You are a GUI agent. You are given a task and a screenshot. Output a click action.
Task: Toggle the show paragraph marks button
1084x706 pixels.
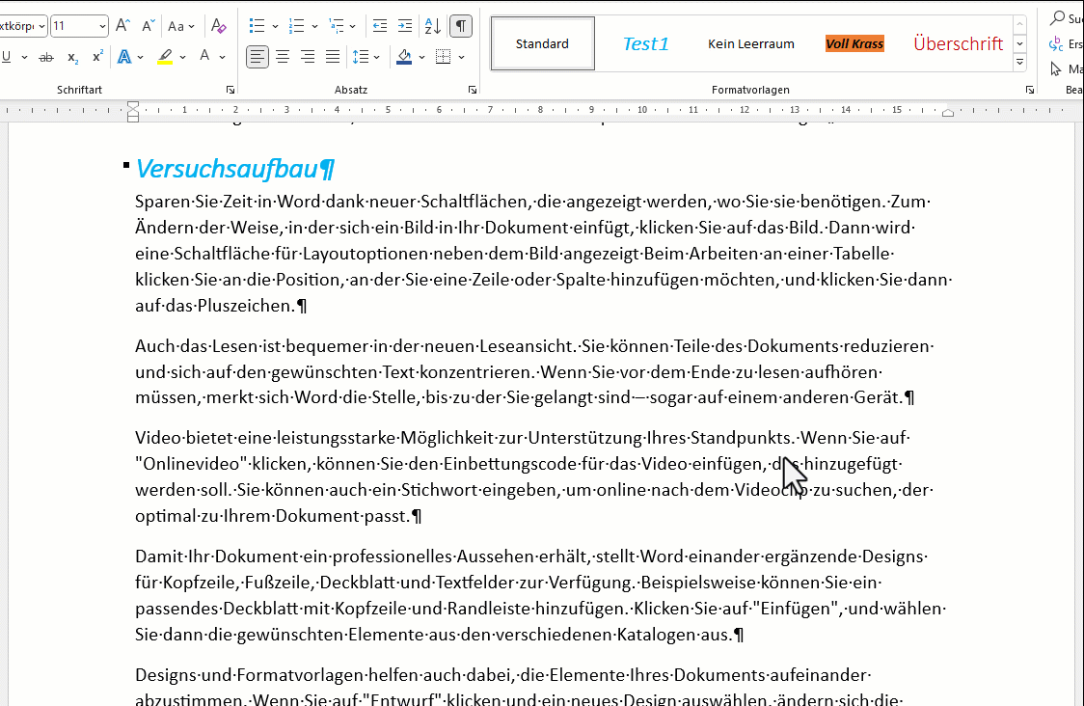462,26
